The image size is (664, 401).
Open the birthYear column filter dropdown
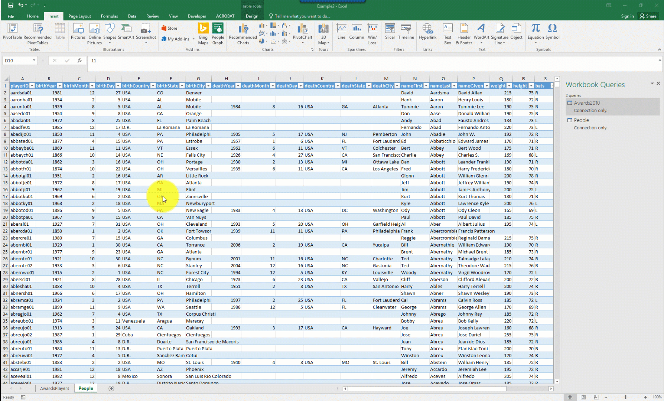tap(59, 86)
